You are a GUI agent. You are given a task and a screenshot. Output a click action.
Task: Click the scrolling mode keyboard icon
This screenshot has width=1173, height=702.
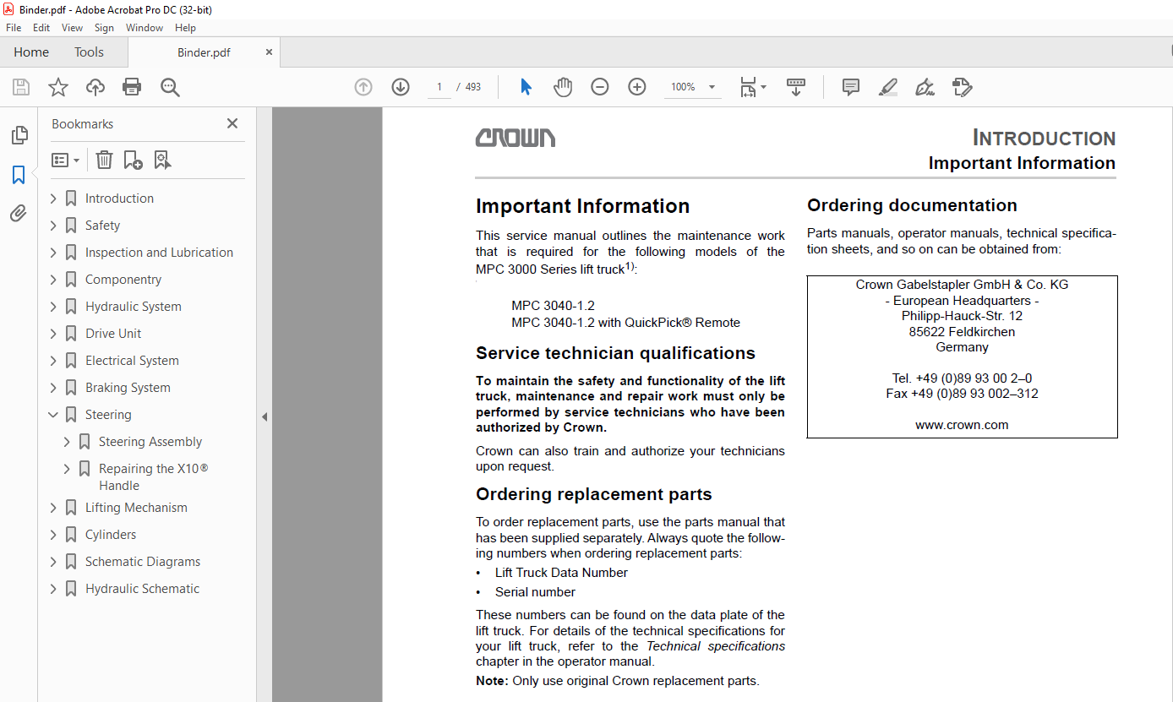point(796,87)
